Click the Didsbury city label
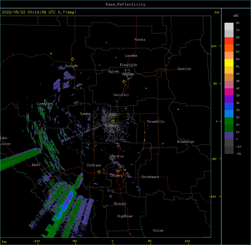Image resolution: width=251 pixels, height=245 pixels. coord(112,125)
